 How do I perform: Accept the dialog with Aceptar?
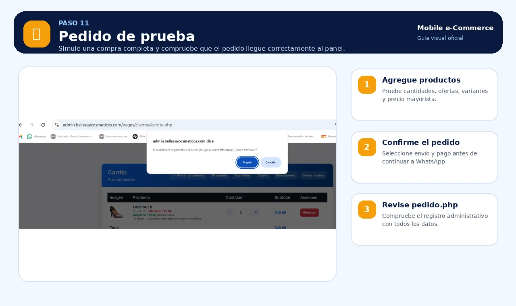pos(247,162)
